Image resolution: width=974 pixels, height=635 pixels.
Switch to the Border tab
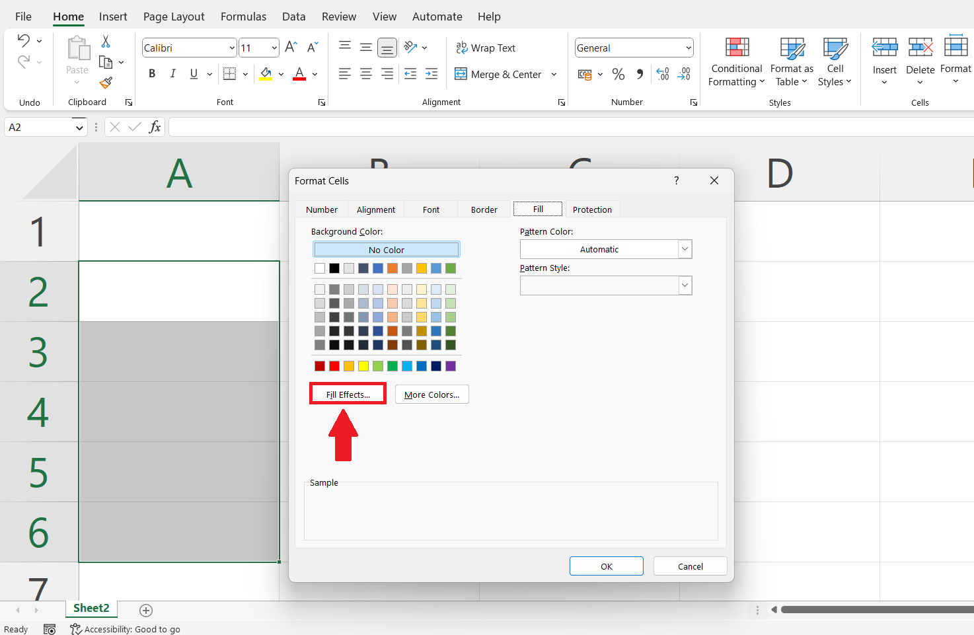point(484,209)
